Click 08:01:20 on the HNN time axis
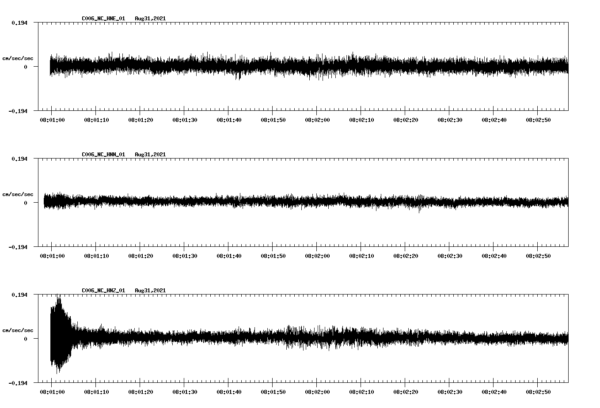The image size is (600, 408). coord(141,256)
